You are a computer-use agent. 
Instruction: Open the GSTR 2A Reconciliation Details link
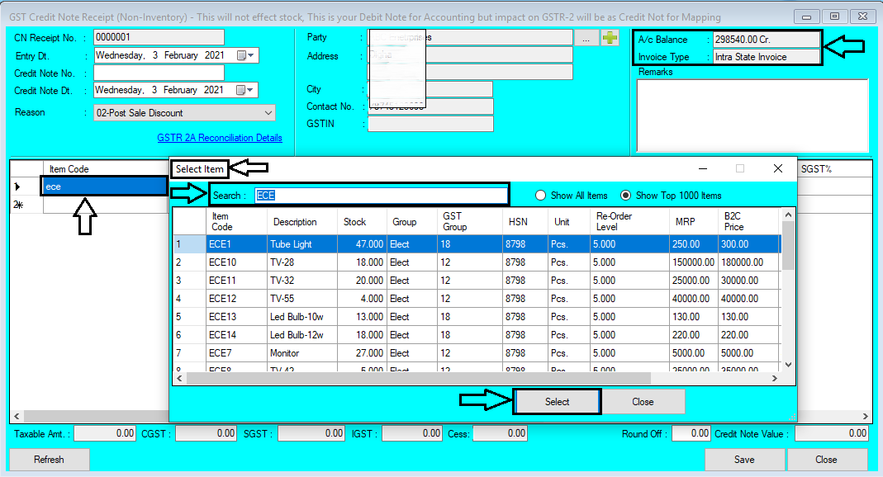[x=221, y=137]
